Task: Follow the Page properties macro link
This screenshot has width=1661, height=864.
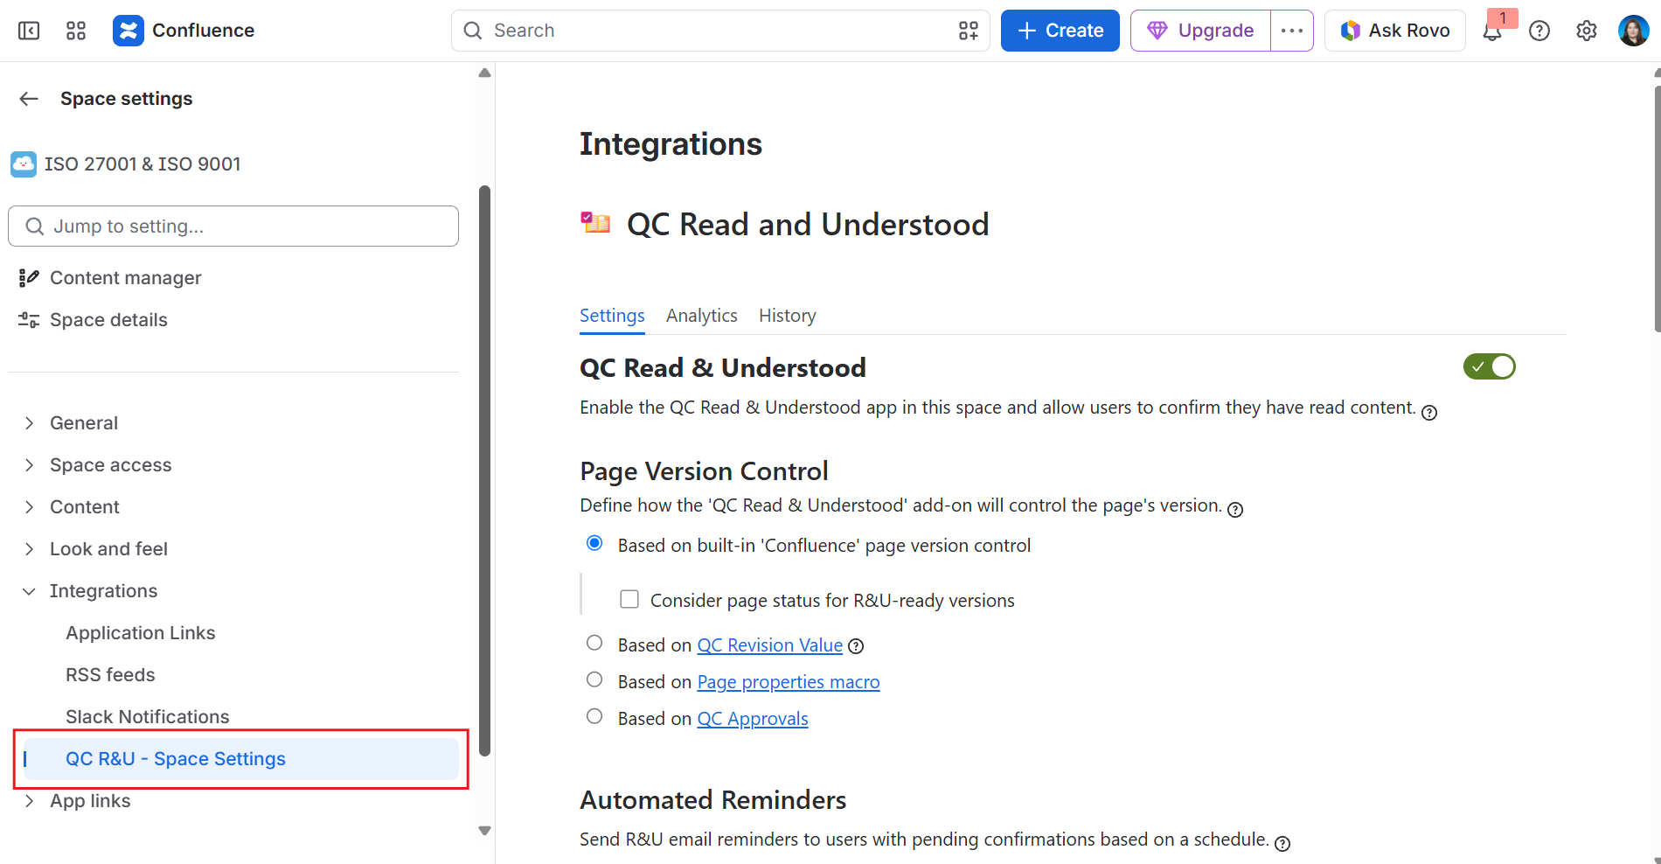Action: coord(789,682)
